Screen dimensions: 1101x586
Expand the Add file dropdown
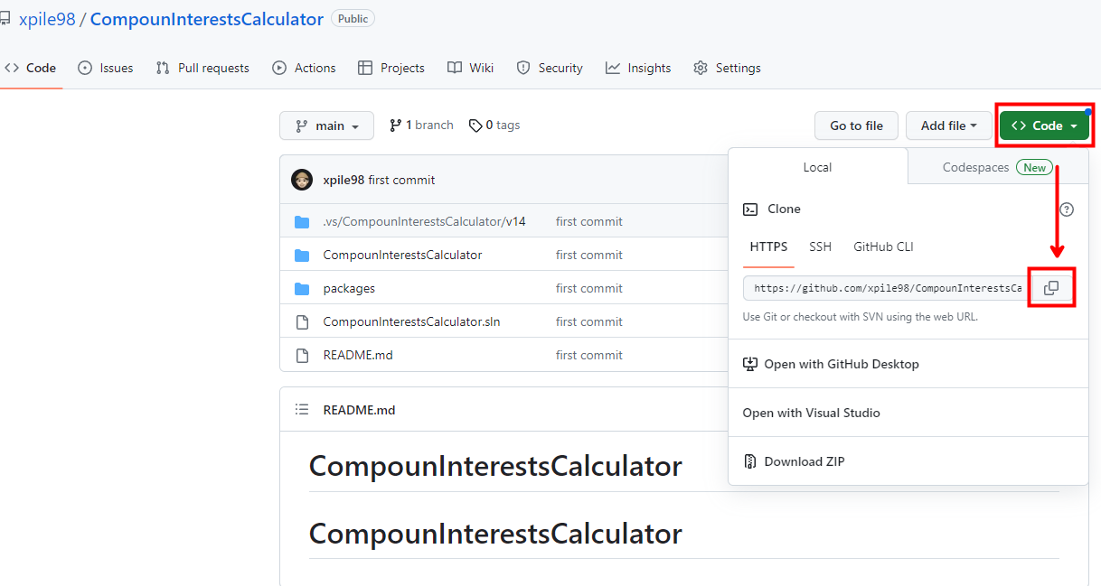[x=949, y=126]
